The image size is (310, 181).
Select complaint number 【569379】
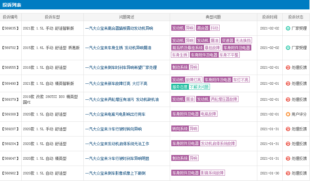[x=10, y=99]
